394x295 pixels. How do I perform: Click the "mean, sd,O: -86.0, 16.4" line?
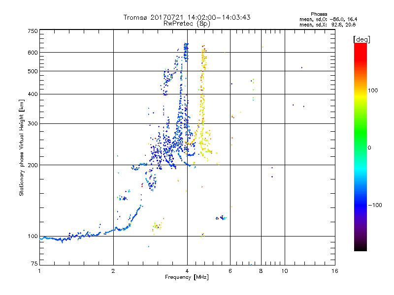(x=328, y=19)
